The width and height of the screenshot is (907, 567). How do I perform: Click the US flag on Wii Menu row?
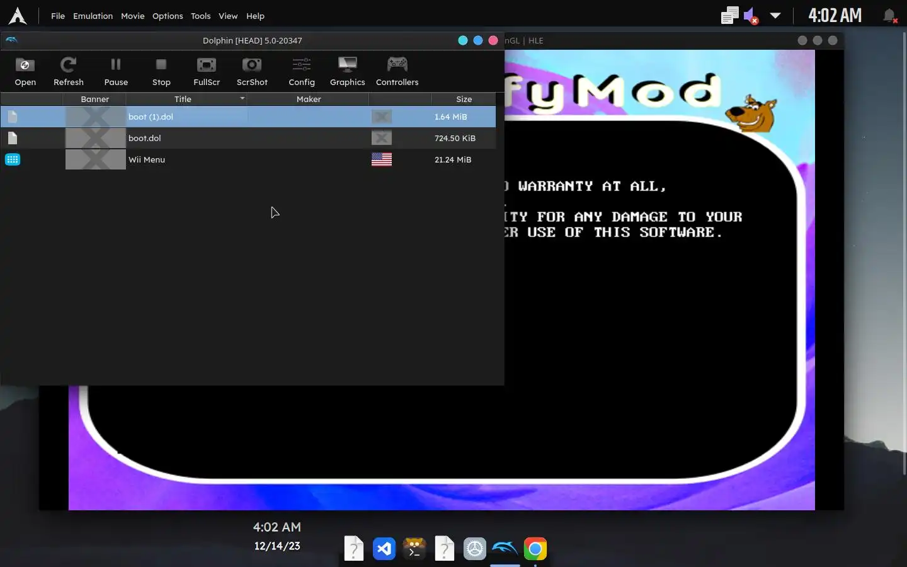pos(382,159)
